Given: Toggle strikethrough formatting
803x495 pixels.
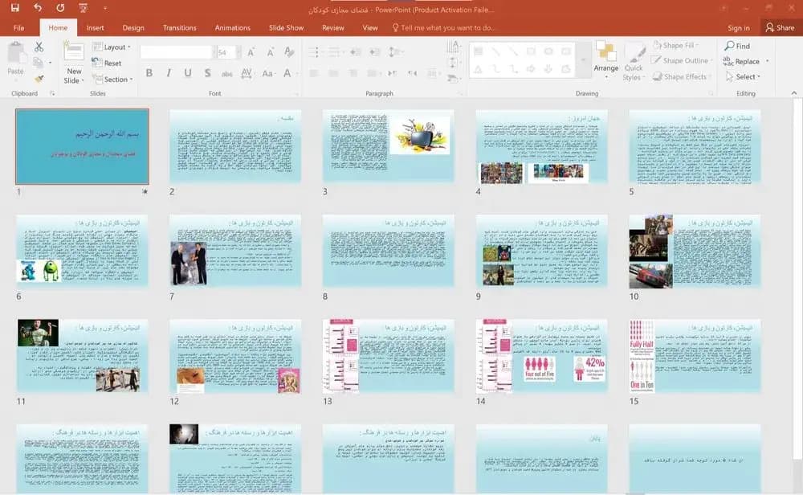Looking at the screenshot, I should tap(227, 73).
